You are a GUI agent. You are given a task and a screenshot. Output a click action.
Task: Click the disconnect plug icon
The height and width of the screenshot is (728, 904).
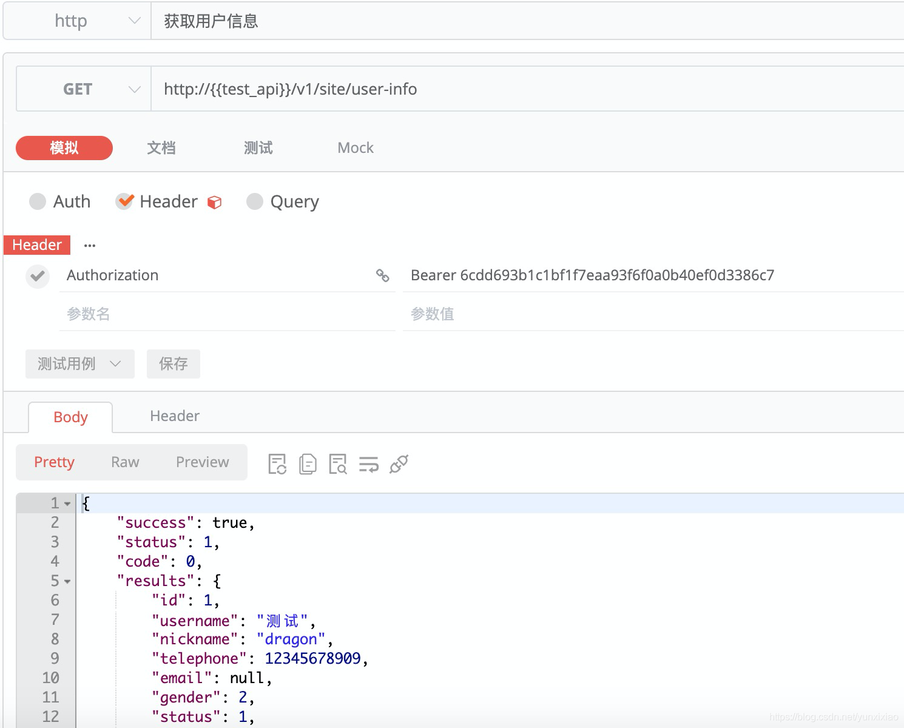tap(399, 463)
